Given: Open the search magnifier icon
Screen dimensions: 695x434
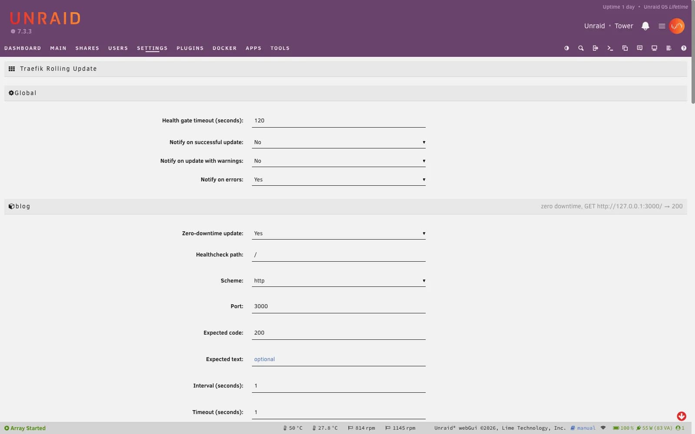Looking at the screenshot, I should [581, 48].
